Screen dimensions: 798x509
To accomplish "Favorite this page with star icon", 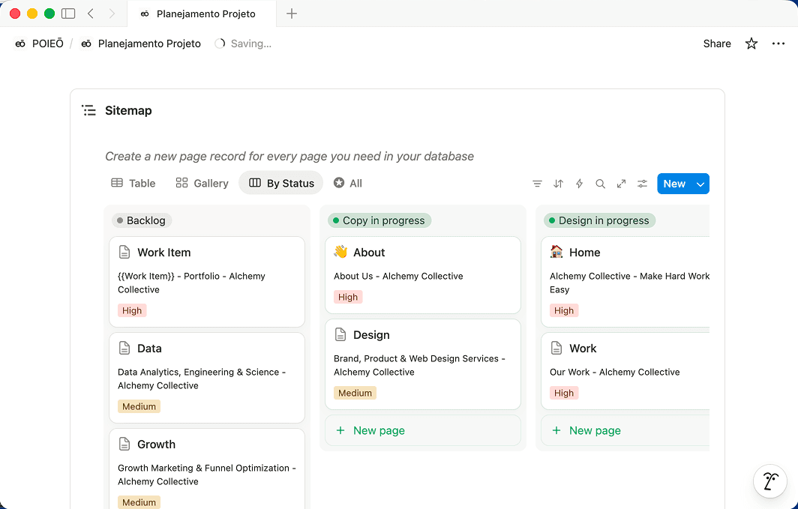I will (x=751, y=43).
